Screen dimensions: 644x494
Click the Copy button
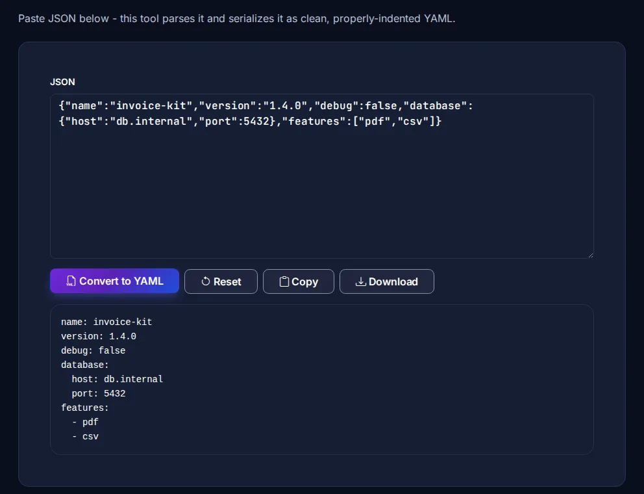pyautogui.click(x=299, y=281)
